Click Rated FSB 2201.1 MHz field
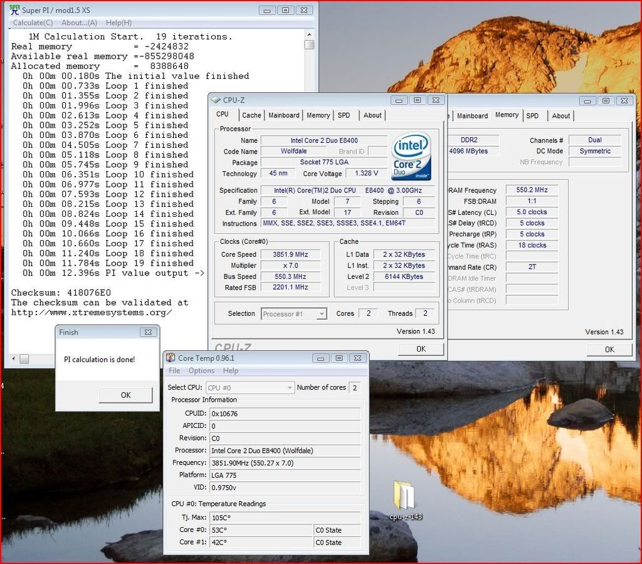 (x=291, y=287)
